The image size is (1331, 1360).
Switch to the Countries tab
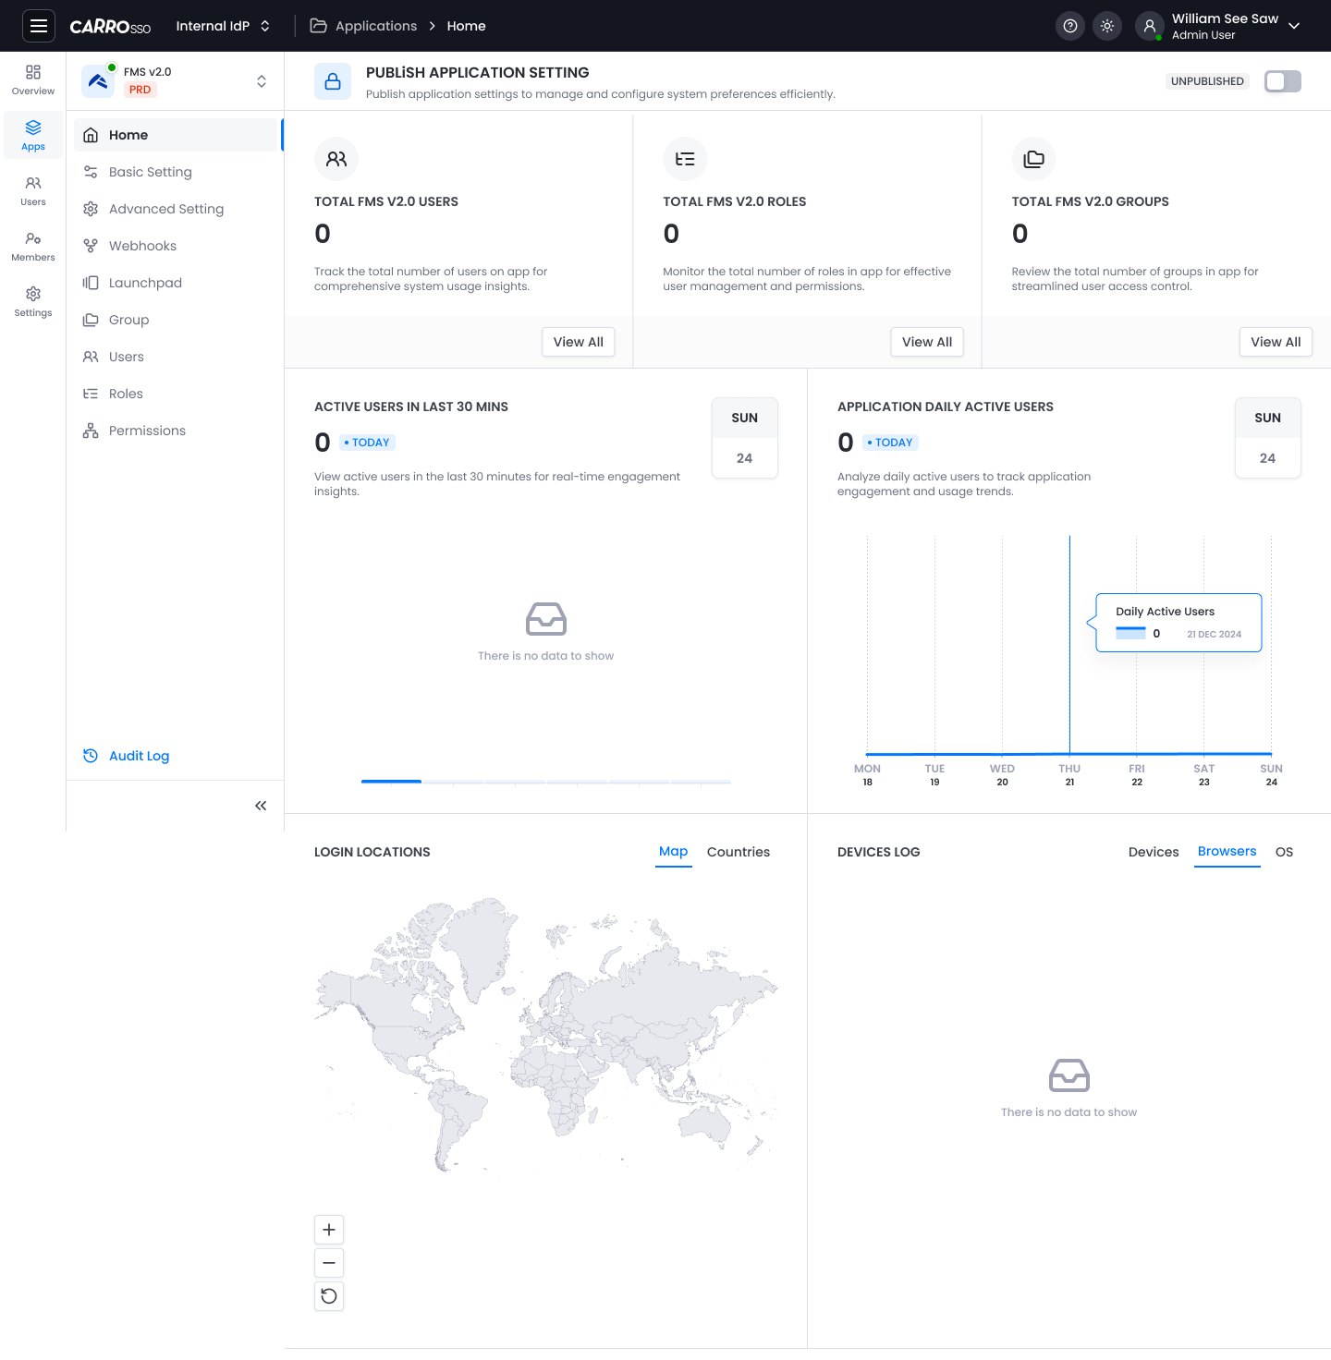(738, 852)
